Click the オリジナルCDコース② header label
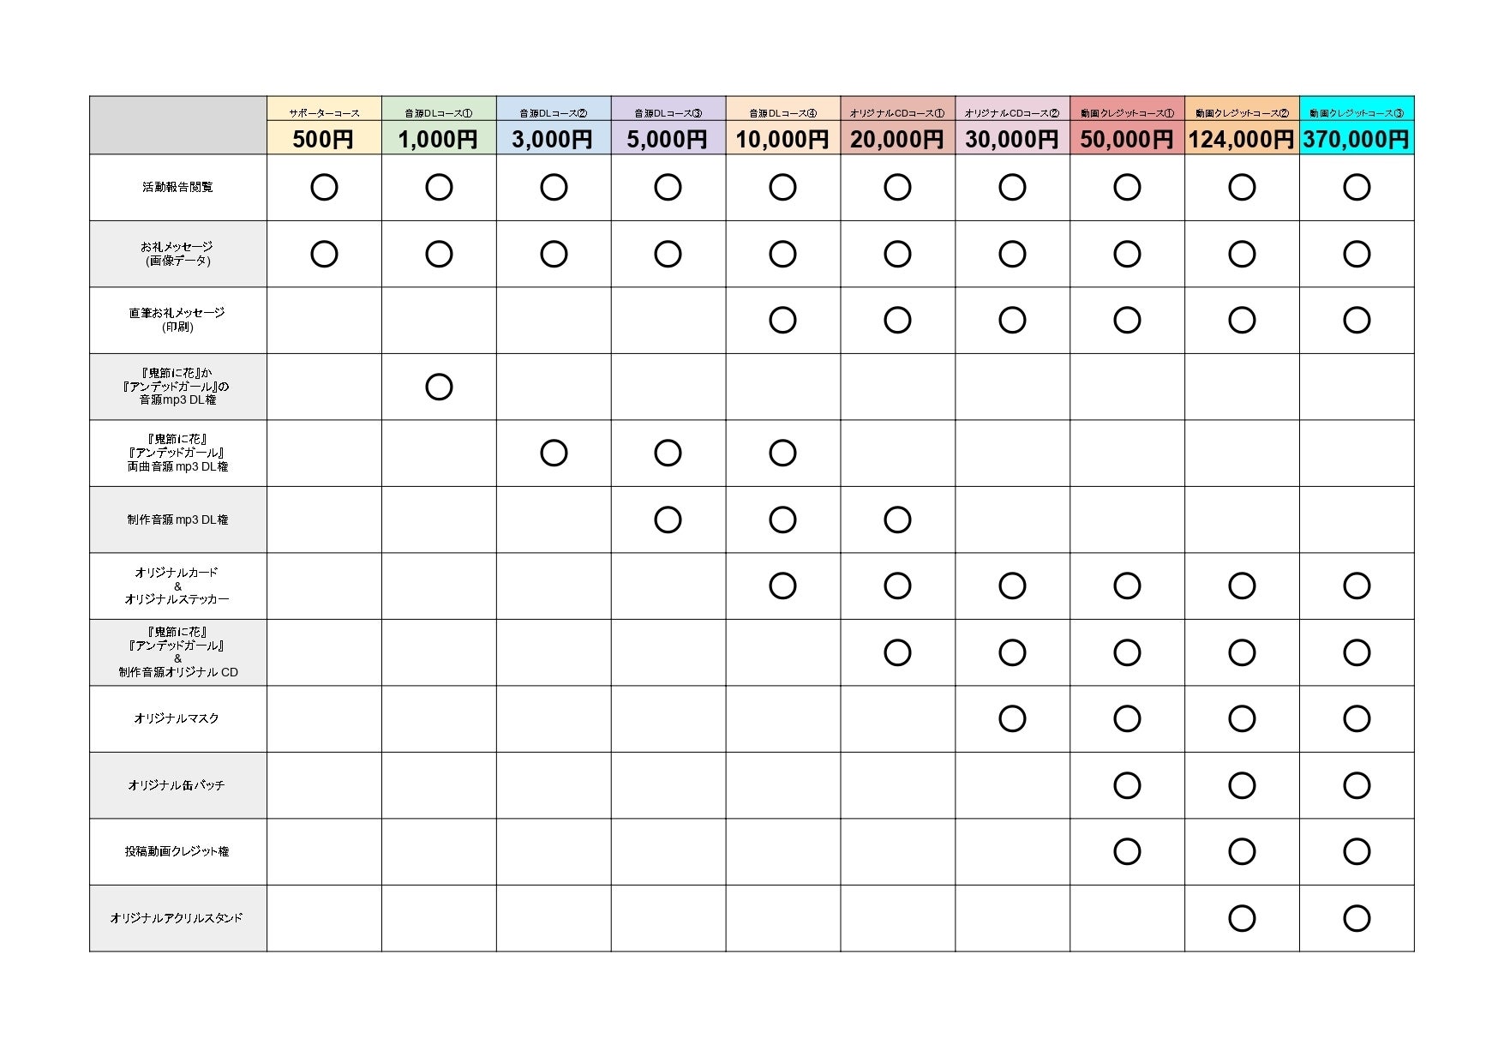 point(1012,112)
